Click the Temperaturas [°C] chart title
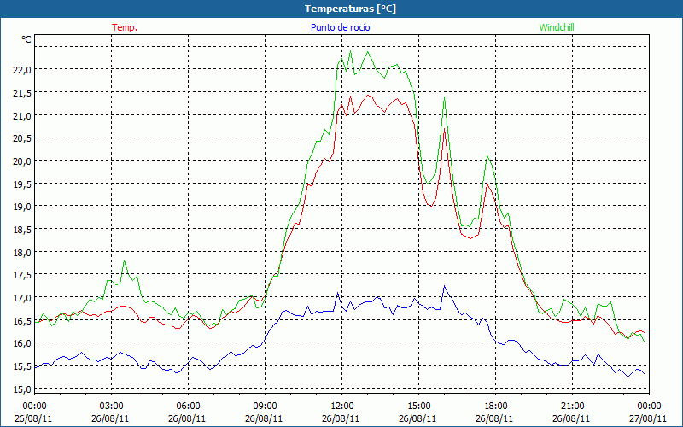Viewport: 683px width, 427px height. 350,9
